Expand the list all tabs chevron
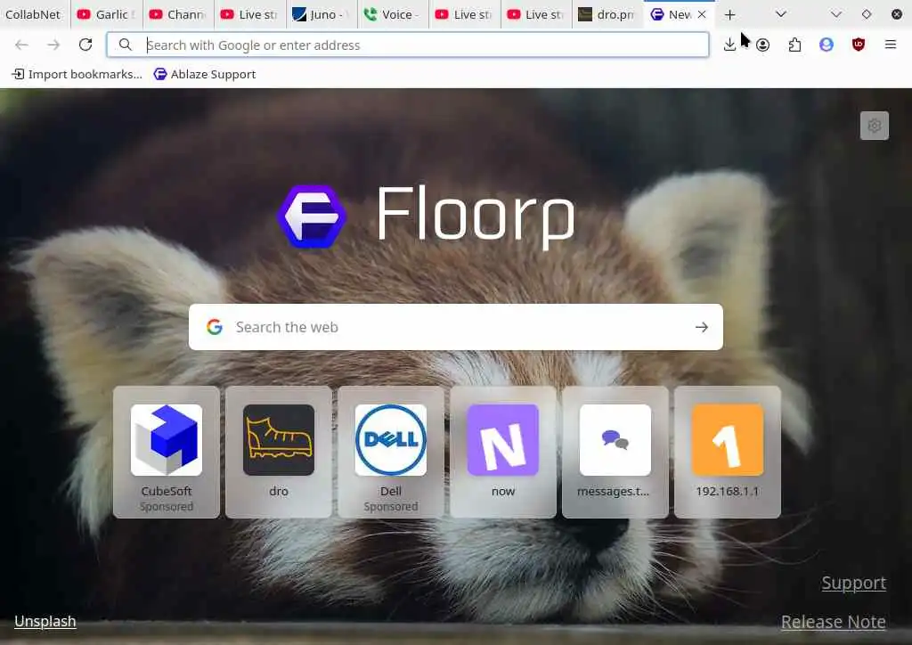The width and height of the screenshot is (912, 645). [x=781, y=14]
